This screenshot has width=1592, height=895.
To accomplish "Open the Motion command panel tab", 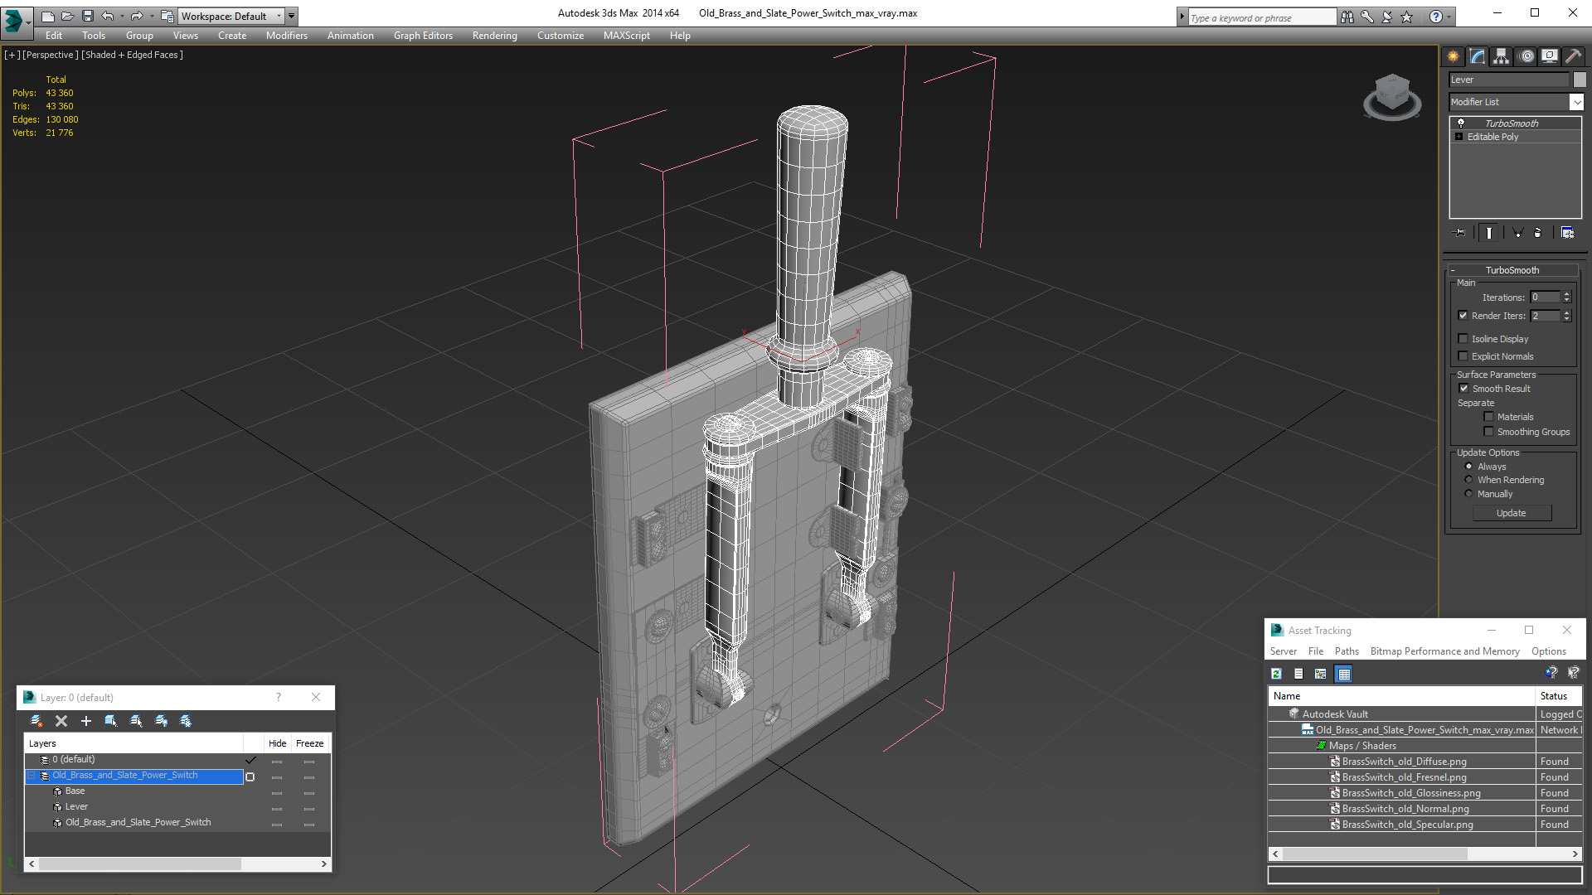I will (1526, 56).
